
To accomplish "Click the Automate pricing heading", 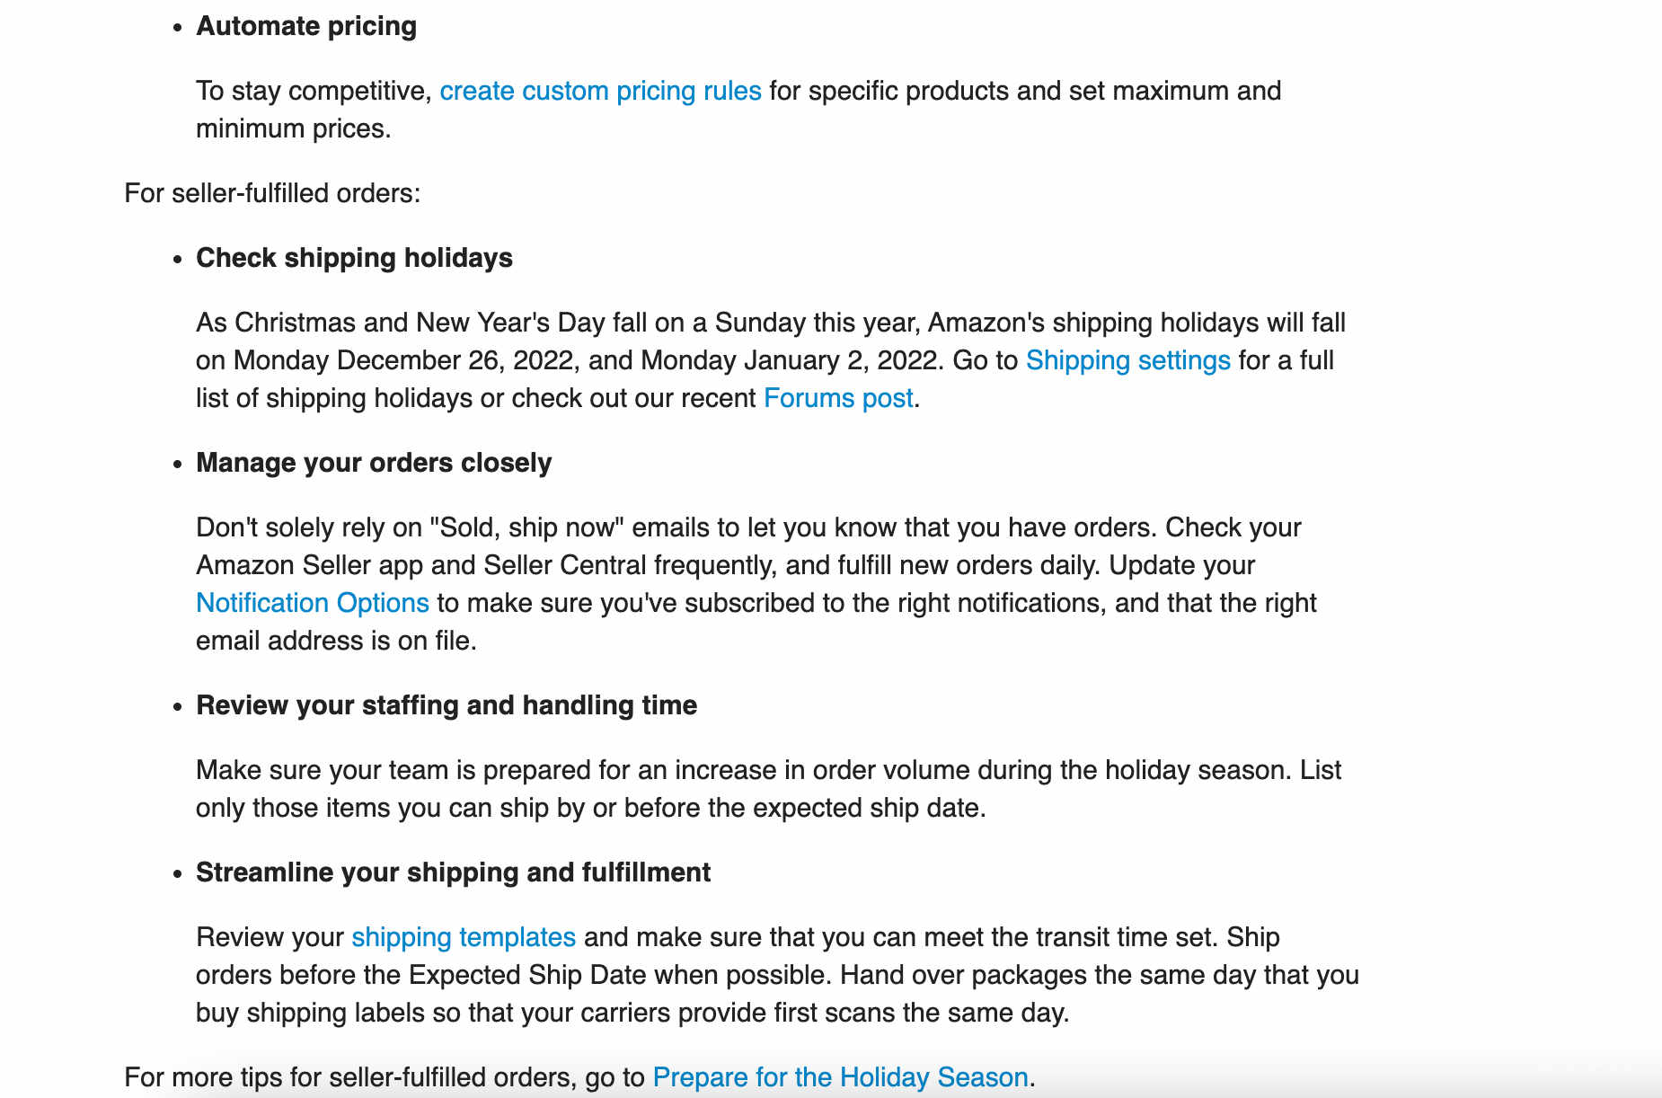I will (x=306, y=26).
